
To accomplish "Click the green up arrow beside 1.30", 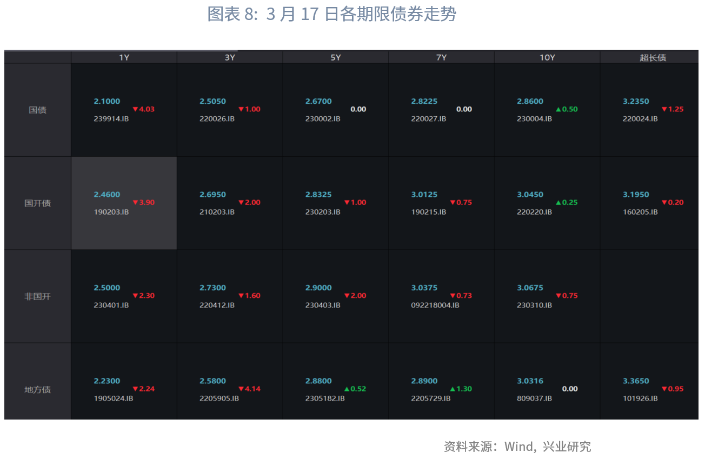I will pos(453,389).
